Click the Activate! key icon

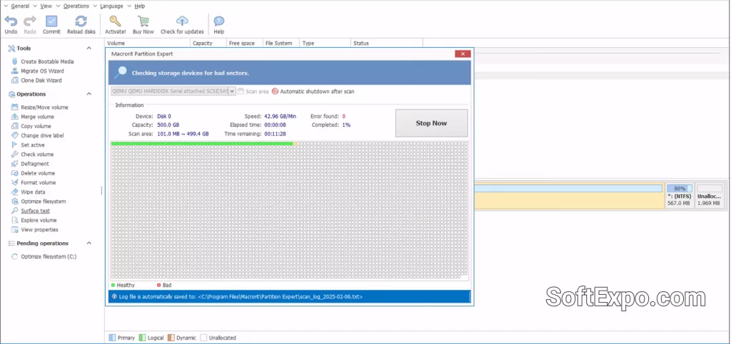[115, 21]
